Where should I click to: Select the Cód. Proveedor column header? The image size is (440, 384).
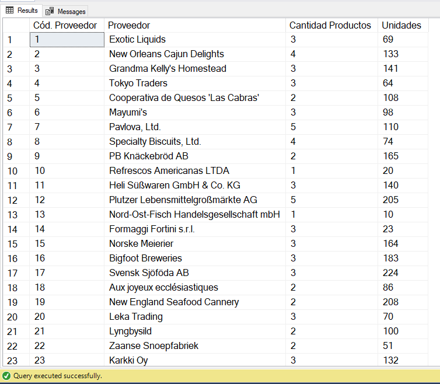(x=67, y=25)
